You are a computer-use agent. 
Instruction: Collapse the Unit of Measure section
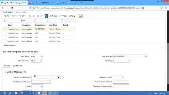coord(5,72)
